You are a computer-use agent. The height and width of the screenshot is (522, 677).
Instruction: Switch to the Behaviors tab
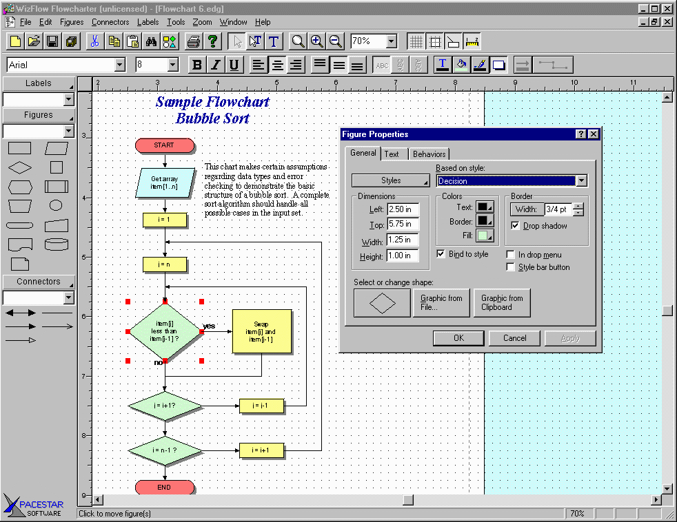click(x=430, y=154)
